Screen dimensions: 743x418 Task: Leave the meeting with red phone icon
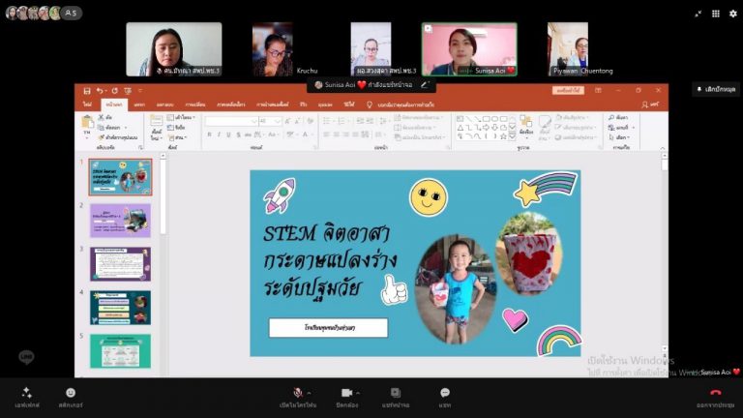(x=715, y=393)
